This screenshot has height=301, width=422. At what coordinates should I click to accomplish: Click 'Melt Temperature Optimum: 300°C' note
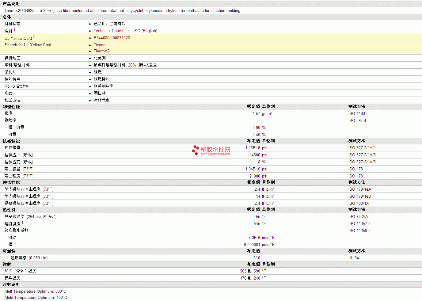[x=35, y=291]
